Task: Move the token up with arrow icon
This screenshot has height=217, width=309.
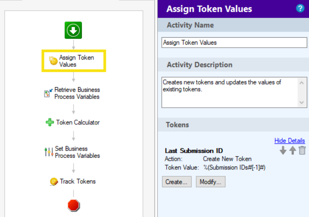Action: click(x=293, y=151)
